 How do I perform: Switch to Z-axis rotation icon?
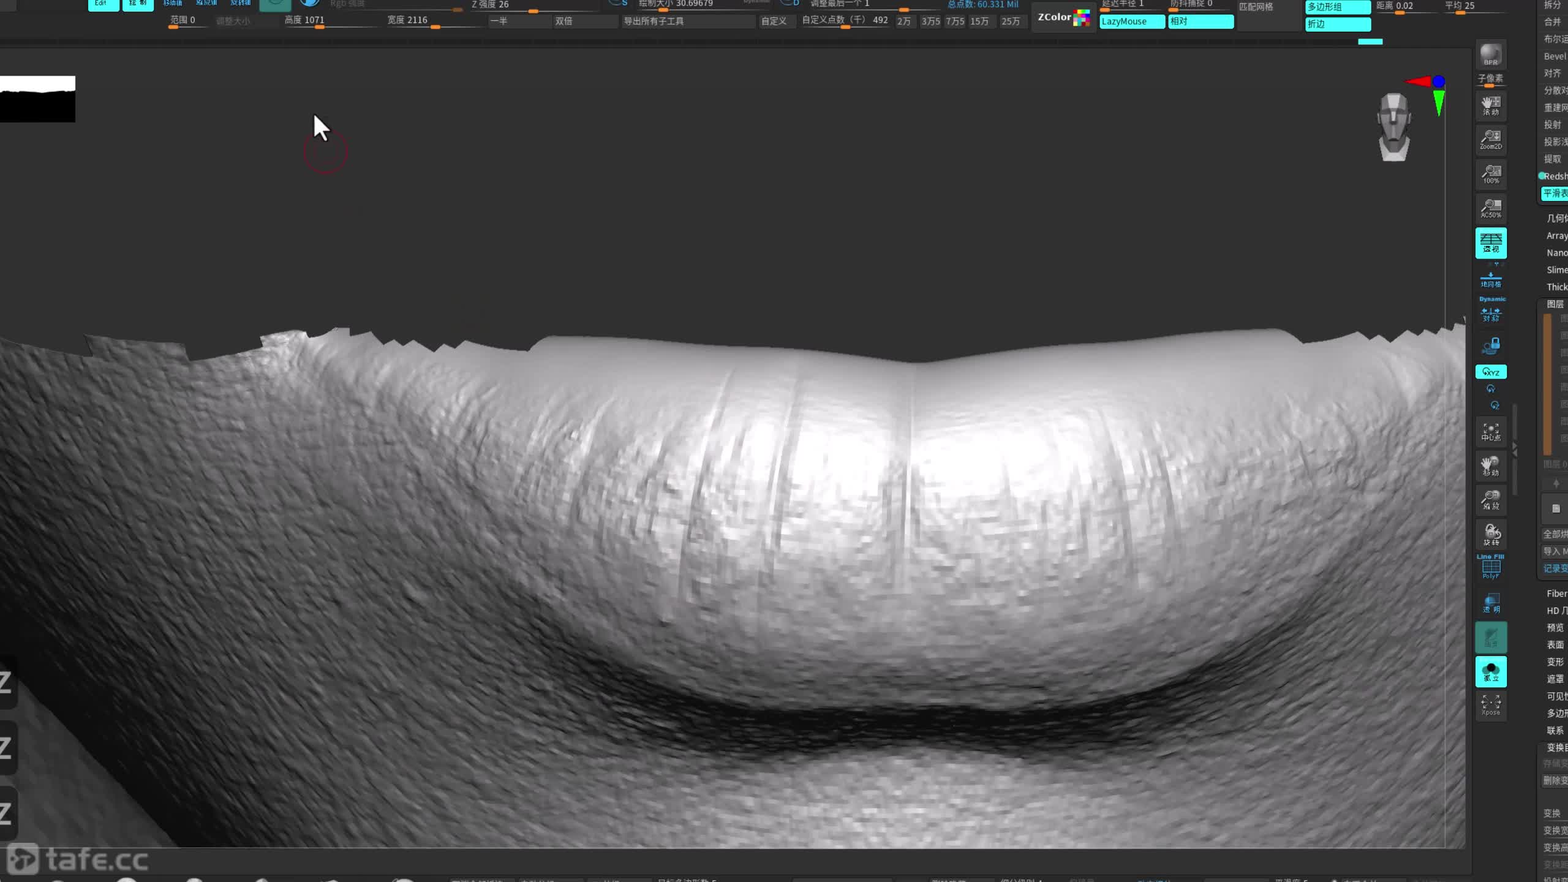(1494, 405)
